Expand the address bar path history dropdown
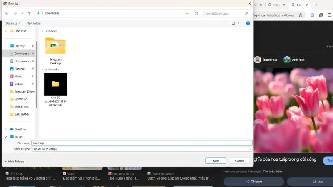The image size is (333, 187). click(189, 13)
